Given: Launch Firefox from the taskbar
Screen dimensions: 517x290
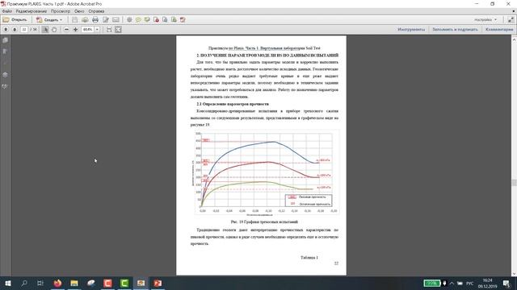Looking at the screenshot, I should coord(57,283).
